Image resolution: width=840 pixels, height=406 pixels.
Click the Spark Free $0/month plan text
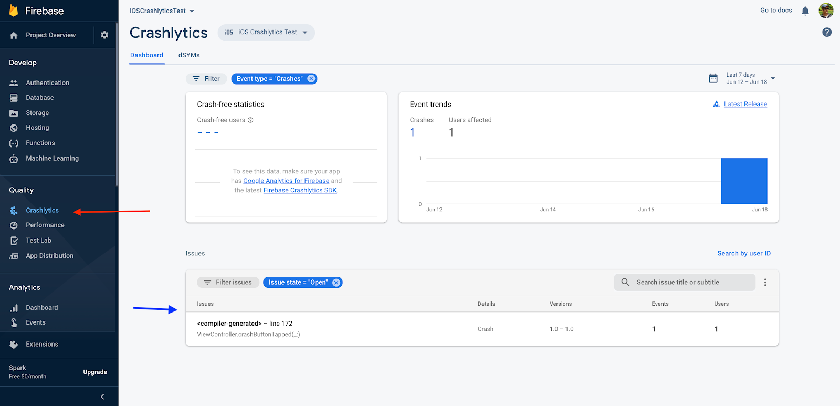click(28, 372)
